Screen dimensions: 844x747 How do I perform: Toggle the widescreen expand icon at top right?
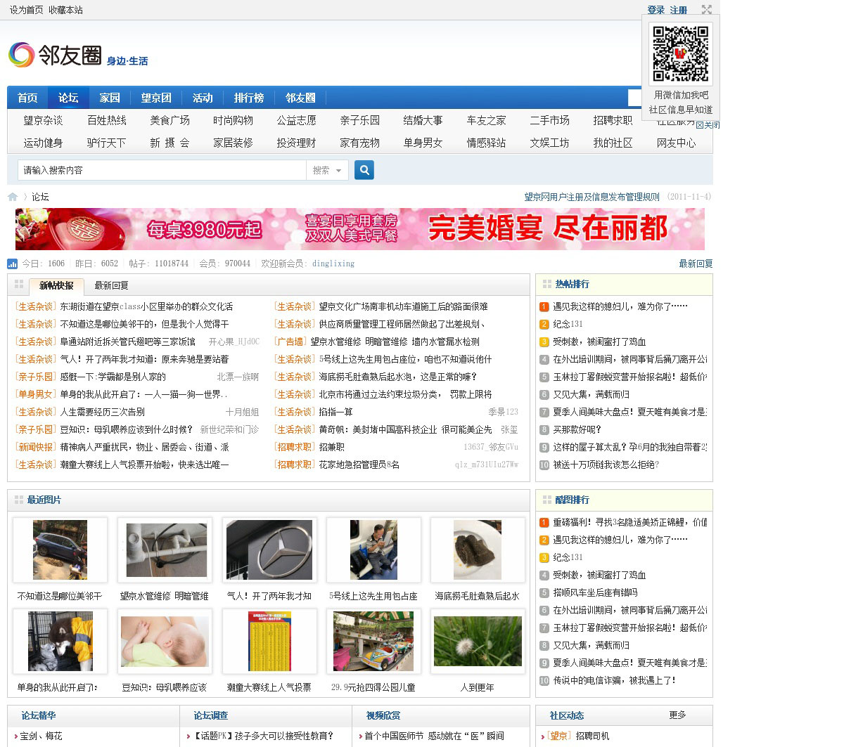click(x=706, y=10)
